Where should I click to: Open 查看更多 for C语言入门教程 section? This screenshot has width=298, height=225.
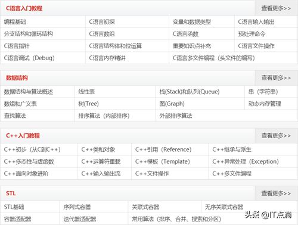(276, 8)
